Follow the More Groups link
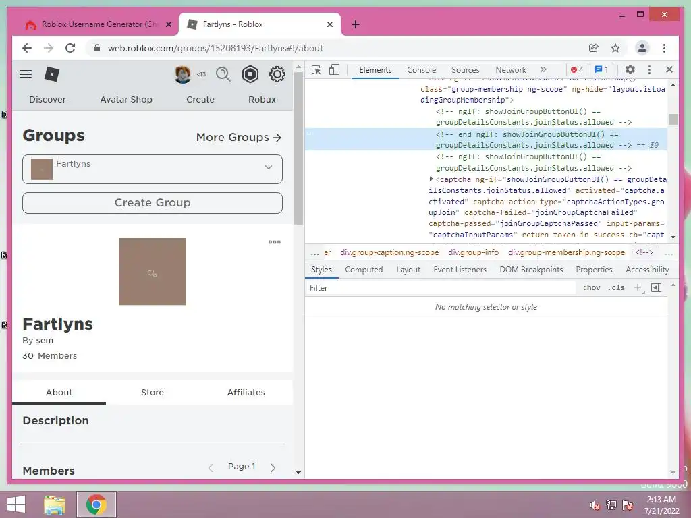 [238, 138]
